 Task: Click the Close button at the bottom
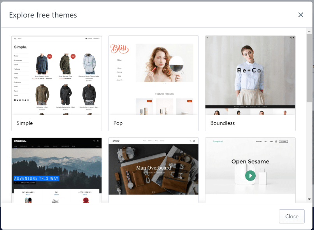(291, 216)
